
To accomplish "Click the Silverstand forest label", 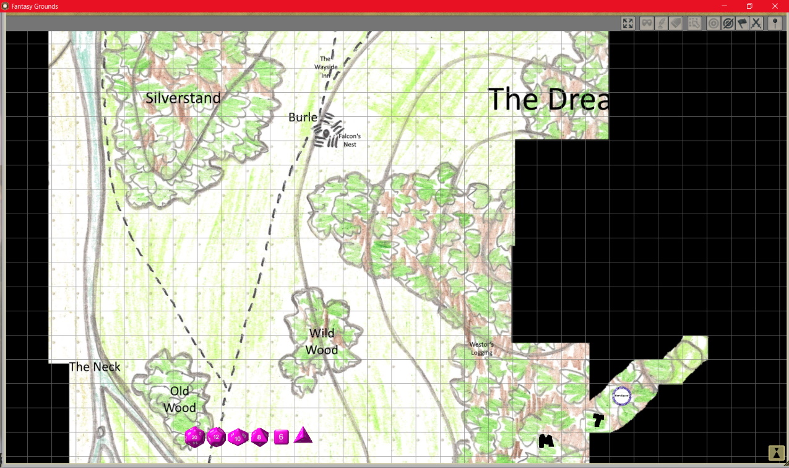I will (x=183, y=98).
